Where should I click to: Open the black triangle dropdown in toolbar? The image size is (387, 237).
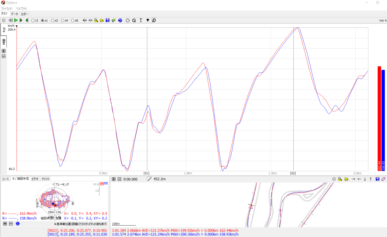click(148, 20)
